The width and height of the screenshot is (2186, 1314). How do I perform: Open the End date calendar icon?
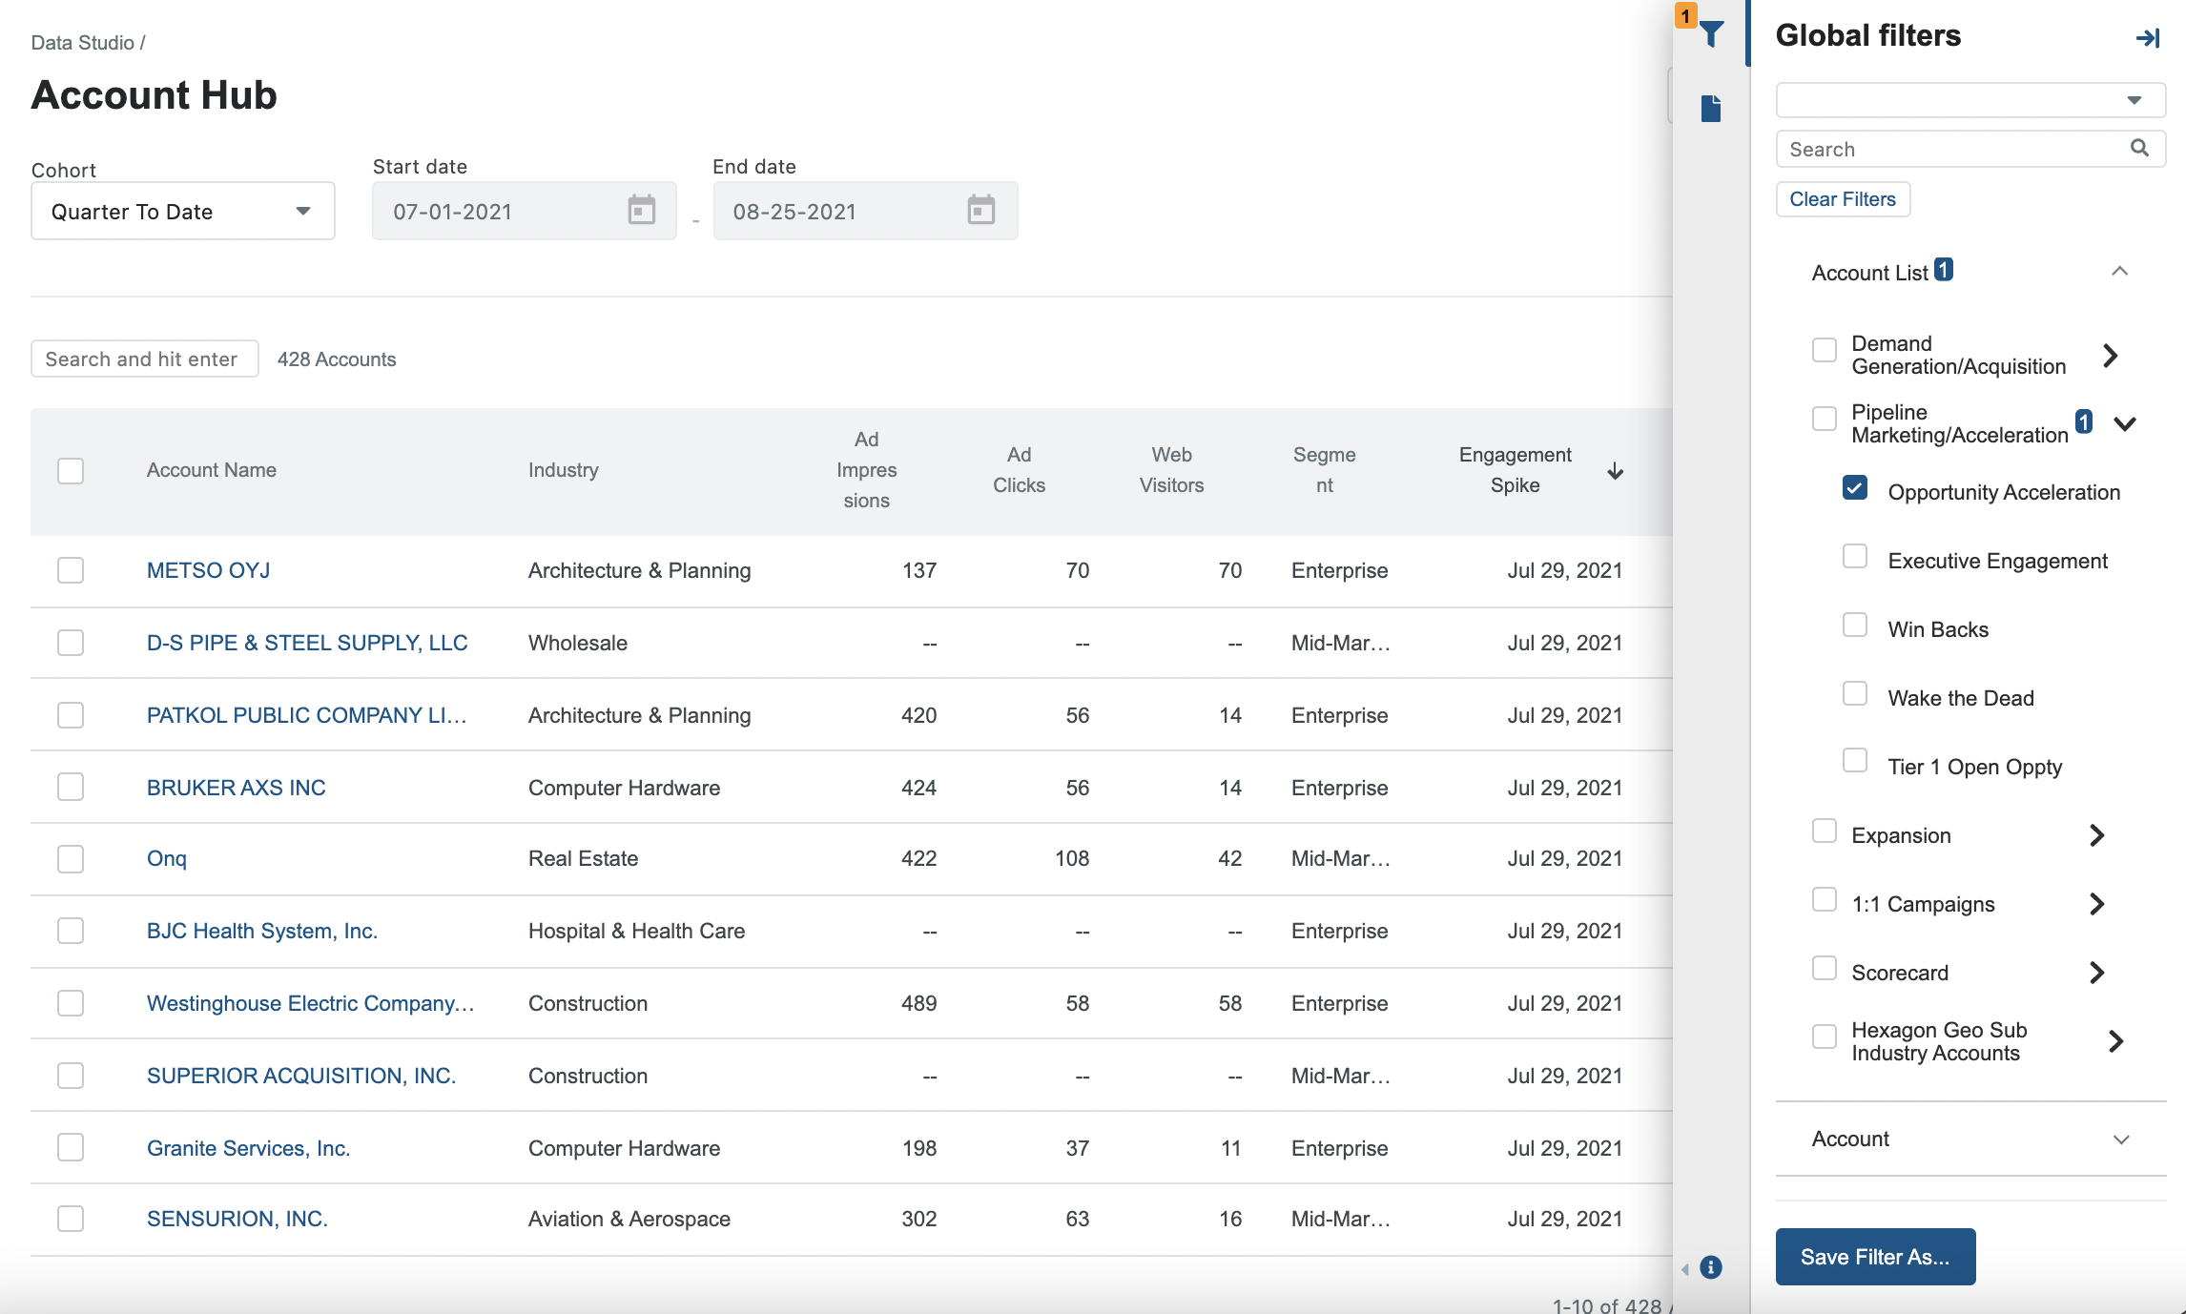tap(981, 210)
